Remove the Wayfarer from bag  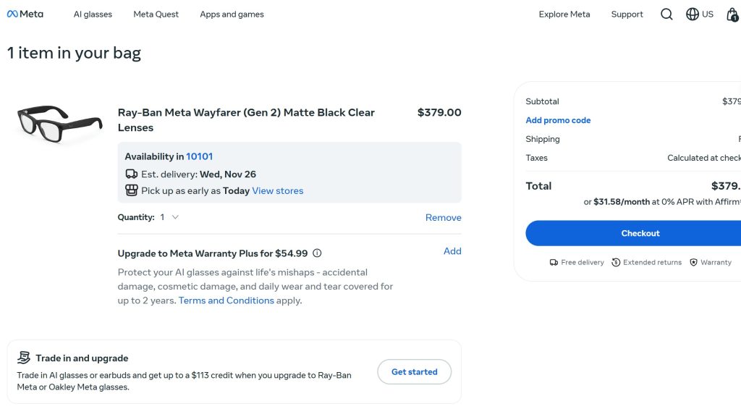443,218
